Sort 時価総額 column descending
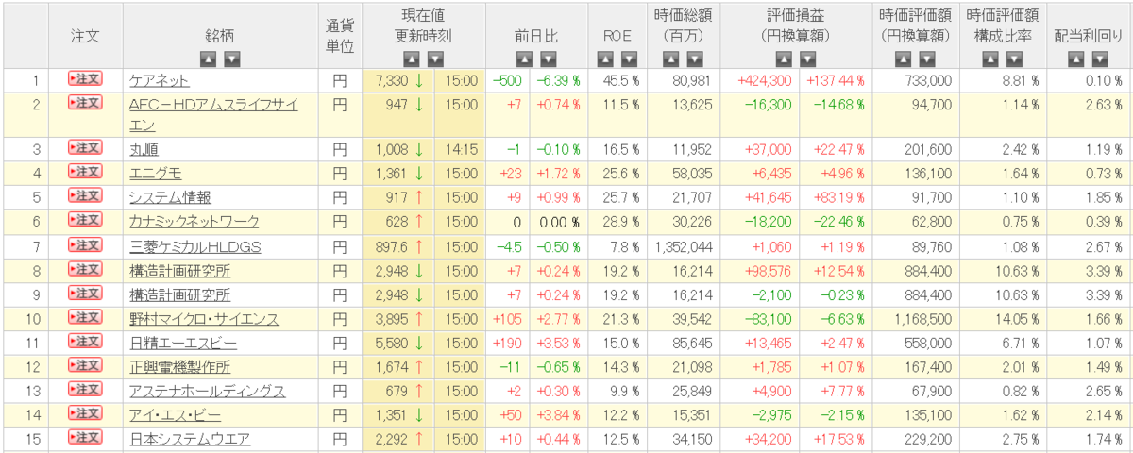Viewport: 1133px width, 453px height. (696, 59)
